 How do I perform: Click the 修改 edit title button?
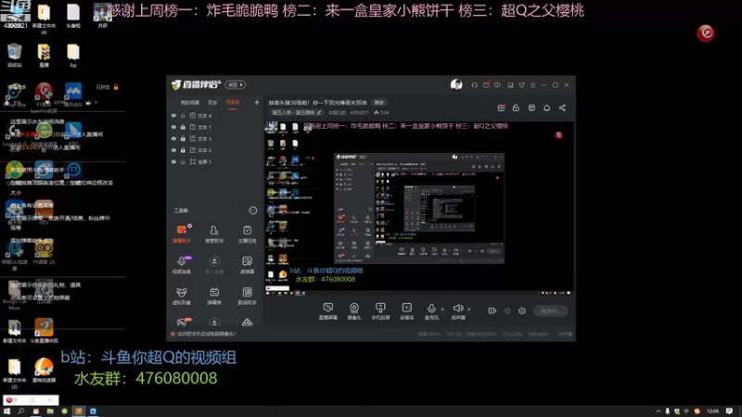(x=379, y=103)
